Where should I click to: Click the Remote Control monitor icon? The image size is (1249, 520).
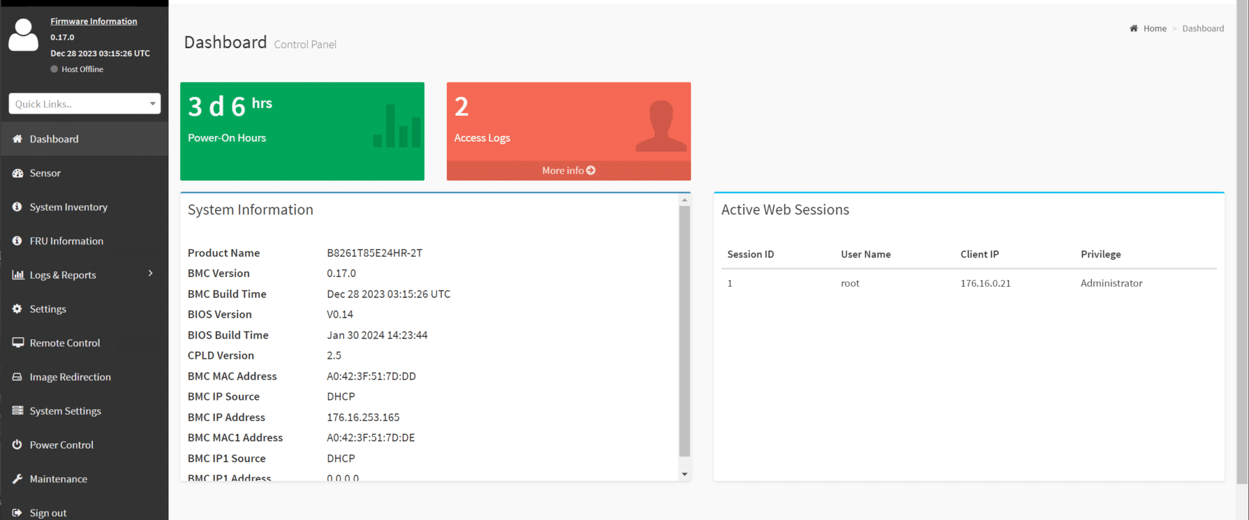pos(18,343)
